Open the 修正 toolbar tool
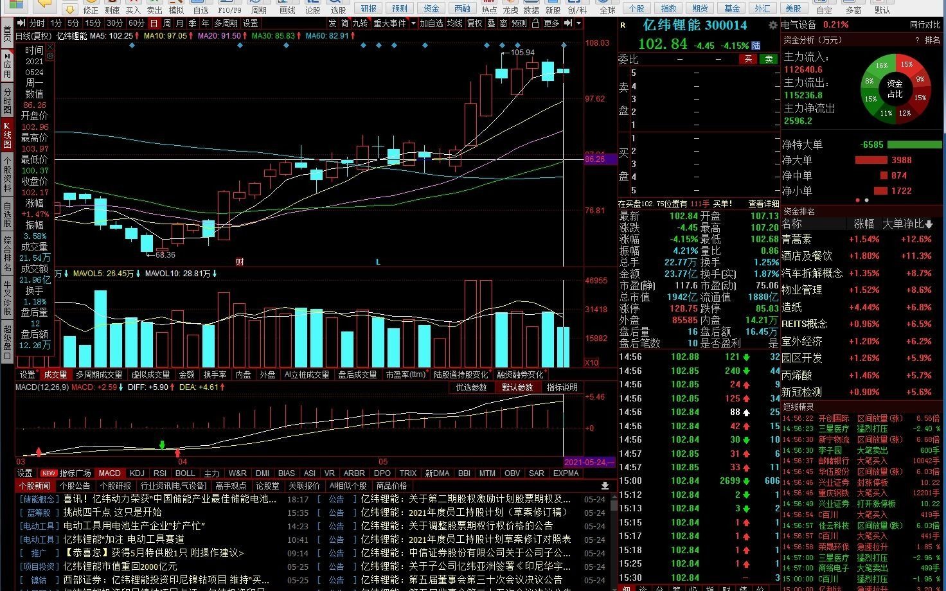Viewport: 946px width, 591px height. point(91,8)
